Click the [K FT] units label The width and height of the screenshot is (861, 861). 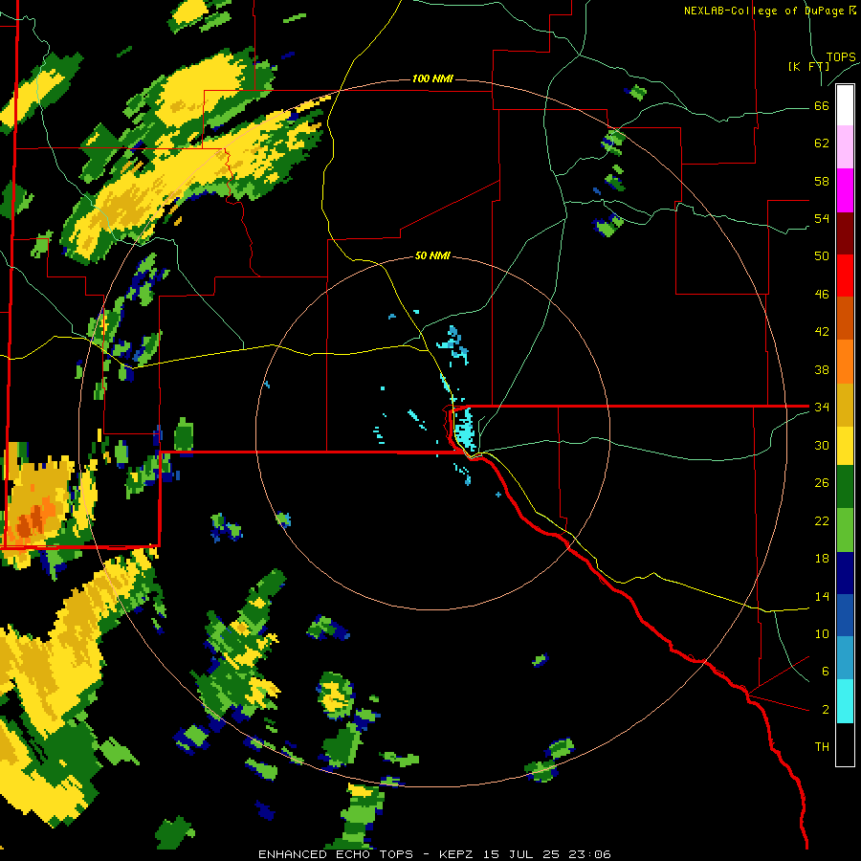[808, 66]
